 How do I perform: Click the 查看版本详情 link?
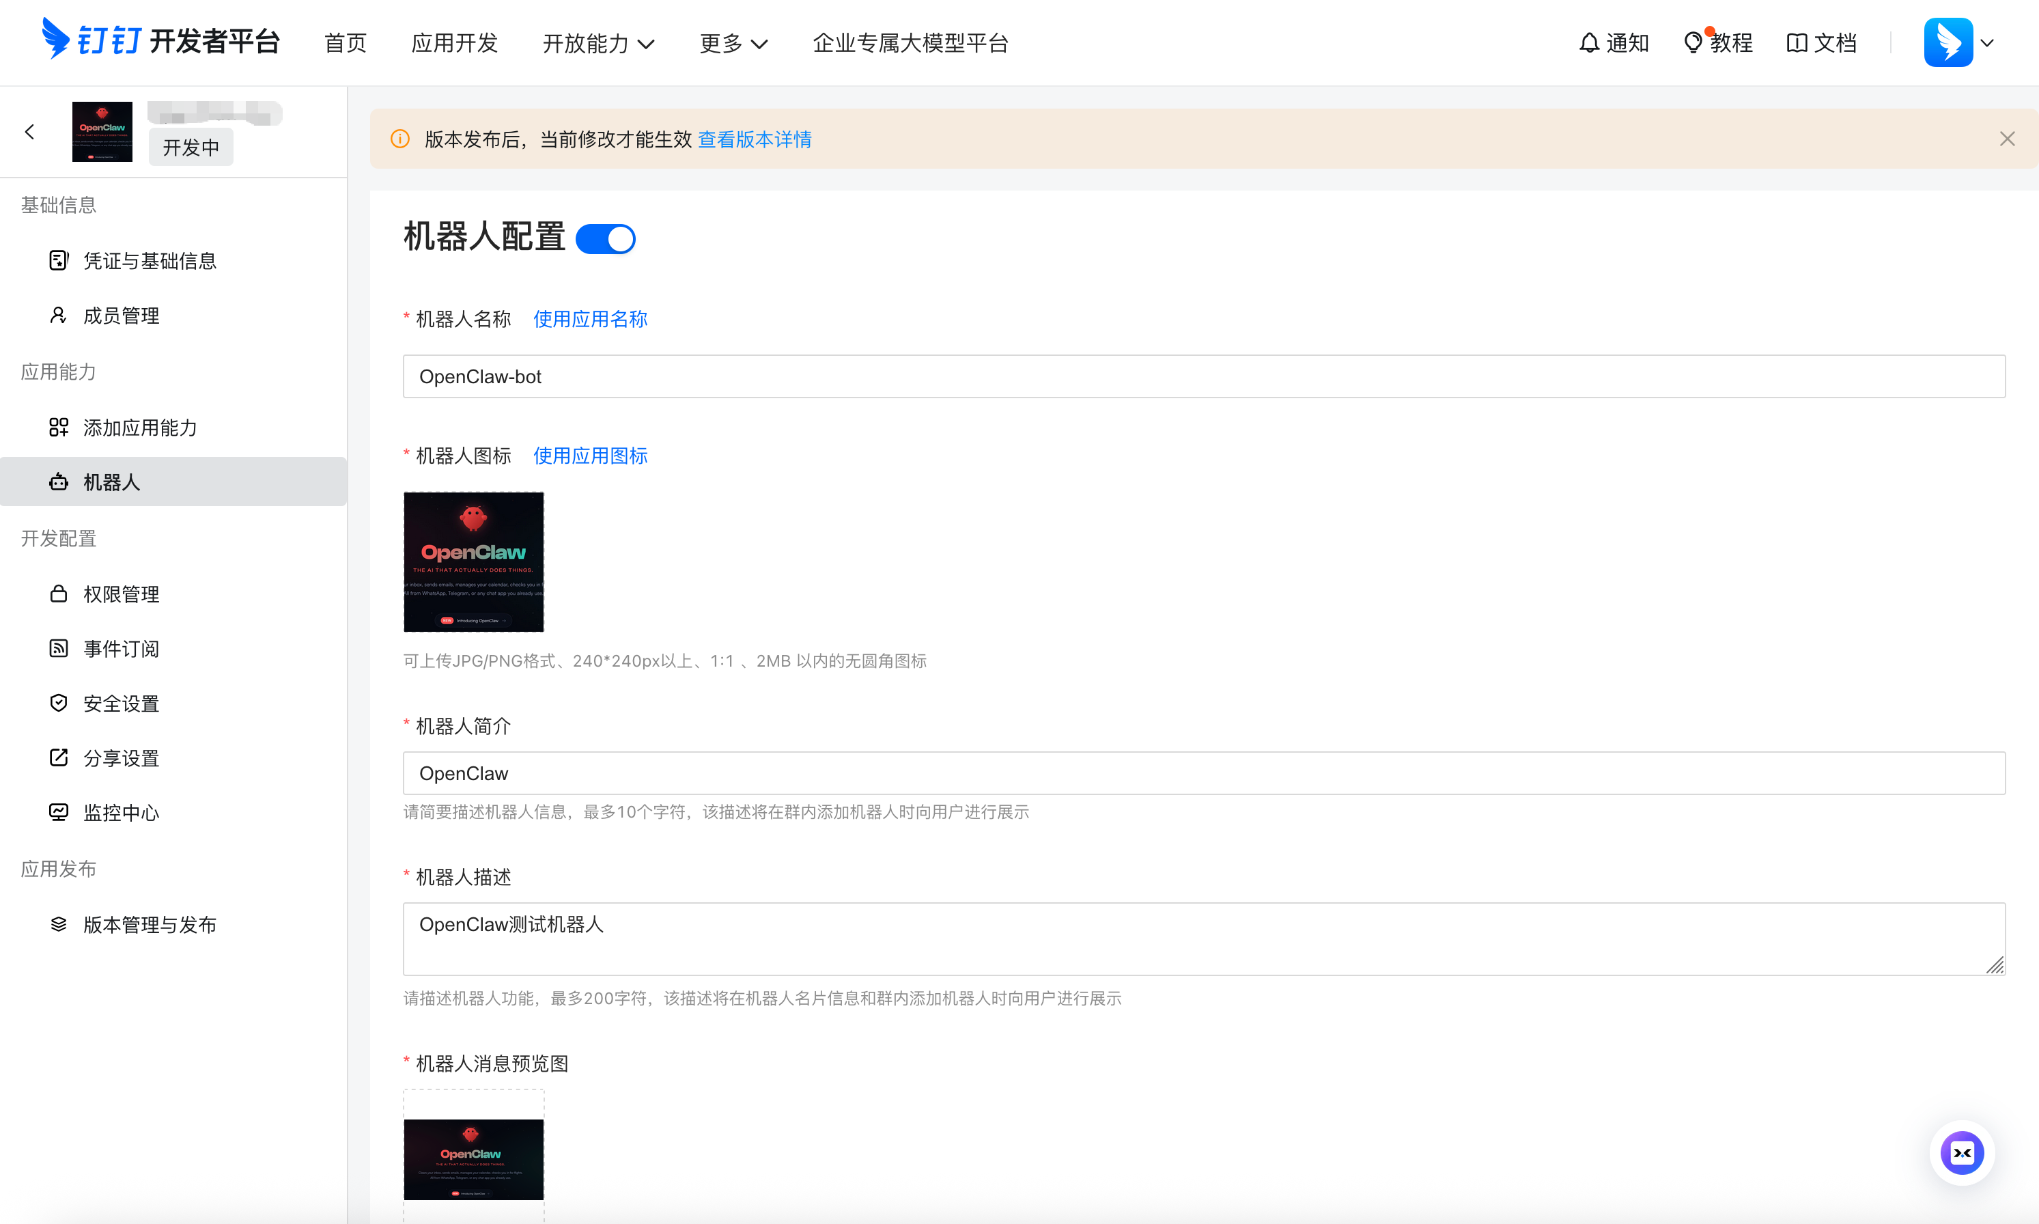(755, 139)
